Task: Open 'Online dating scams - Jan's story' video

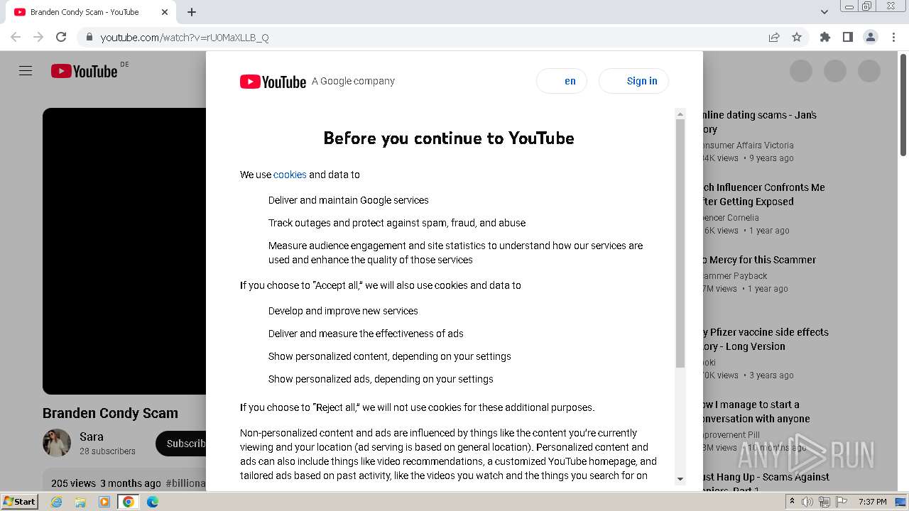Action: (760, 122)
